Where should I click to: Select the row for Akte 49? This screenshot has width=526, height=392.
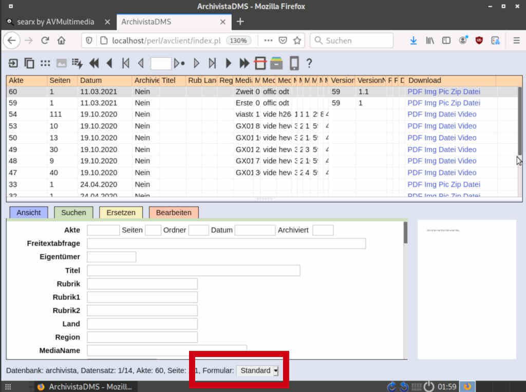pos(261,150)
